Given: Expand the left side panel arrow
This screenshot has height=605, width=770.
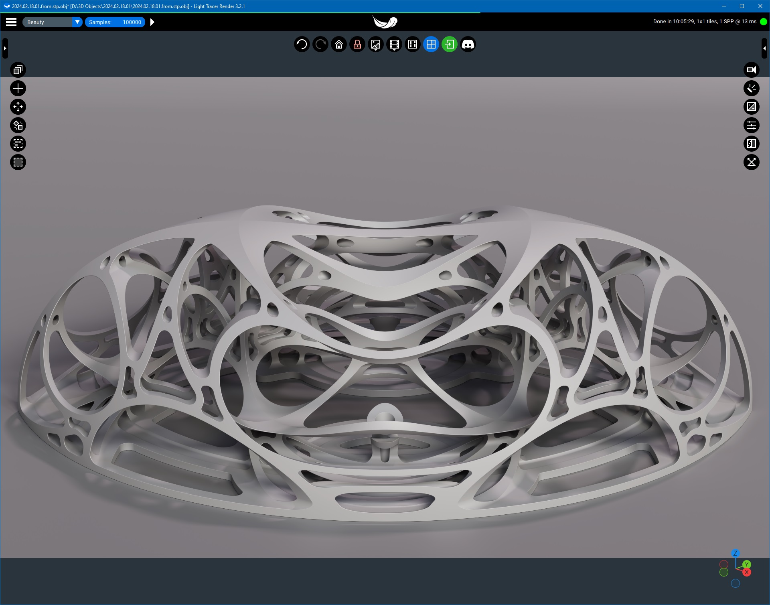Looking at the screenshot, I should point(5,48).
